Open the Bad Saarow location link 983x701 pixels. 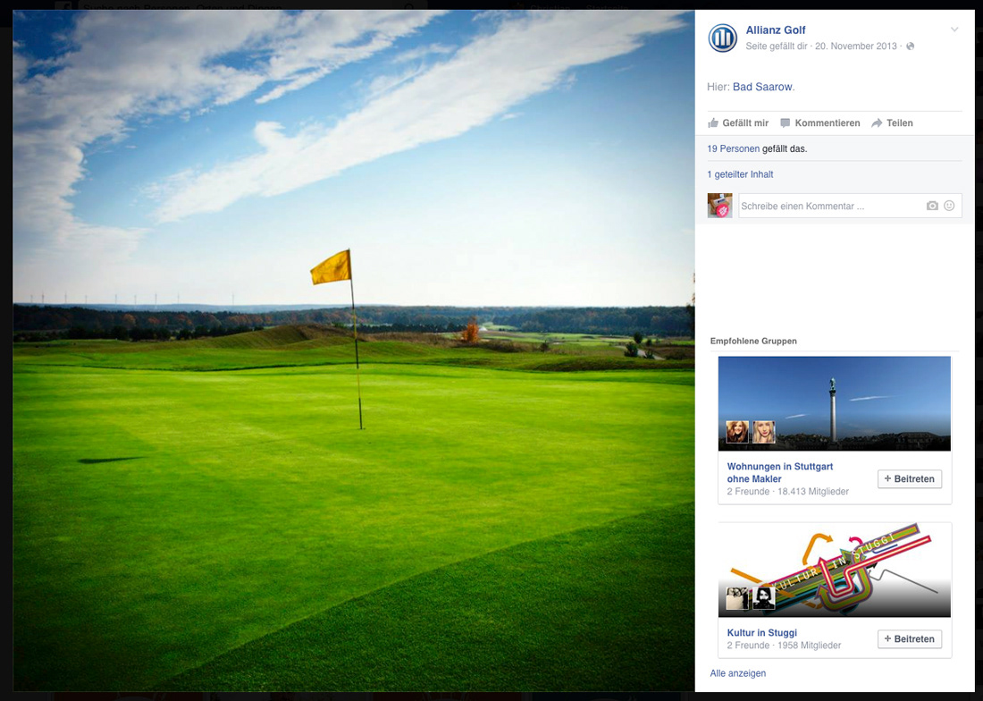(x=762, y=87)
